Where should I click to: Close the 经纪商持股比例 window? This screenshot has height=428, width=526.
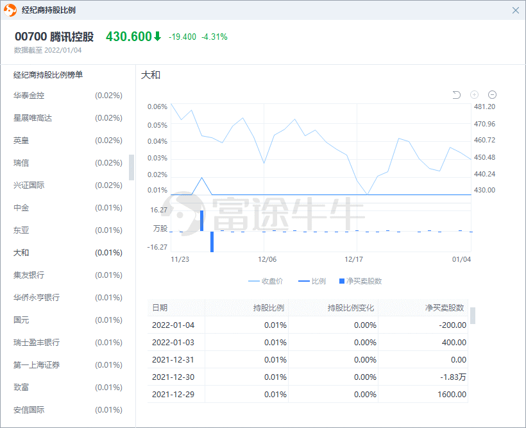(x=516, y=10)
